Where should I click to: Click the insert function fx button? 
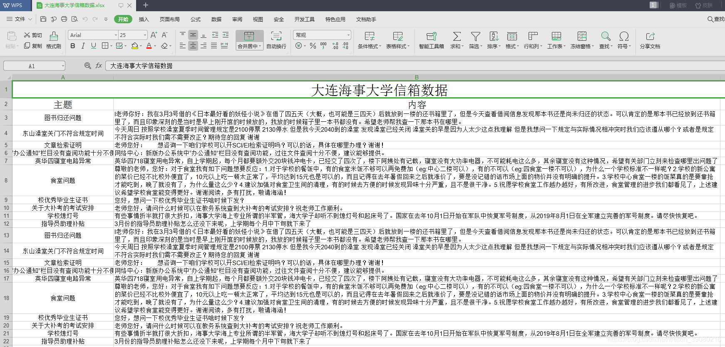99,66
